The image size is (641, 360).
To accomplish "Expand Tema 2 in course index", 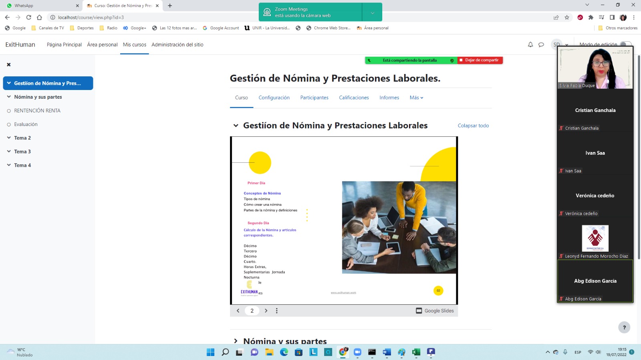I will coord(9,138).
